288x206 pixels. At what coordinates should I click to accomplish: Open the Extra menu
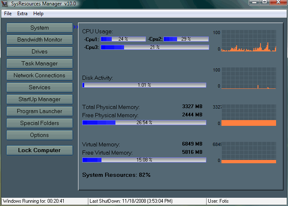coord(22,14)
